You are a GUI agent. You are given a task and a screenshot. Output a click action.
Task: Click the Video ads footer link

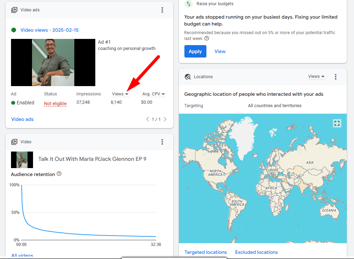coord(22,119)
